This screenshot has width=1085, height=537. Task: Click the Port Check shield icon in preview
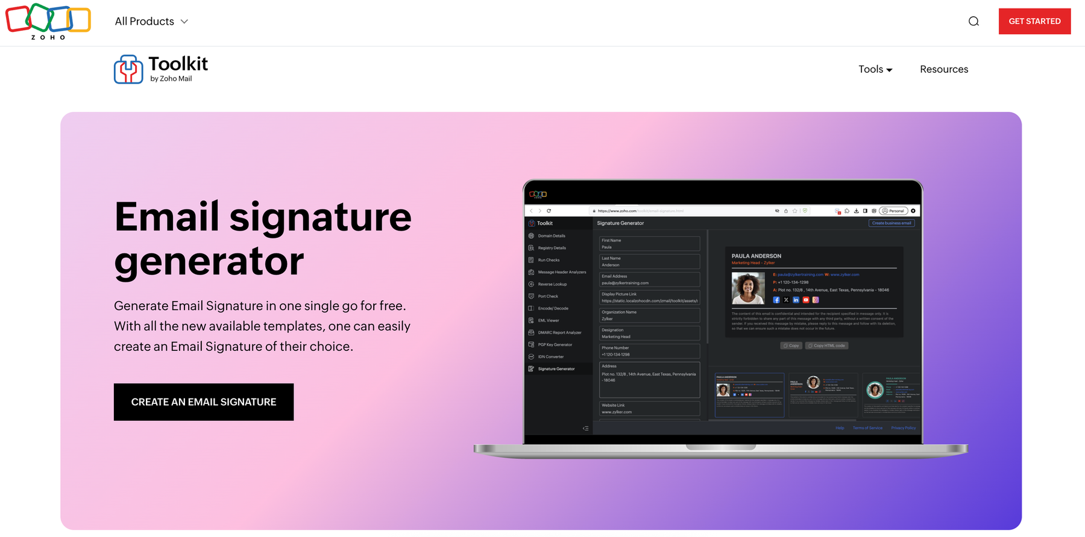[531, 296]
